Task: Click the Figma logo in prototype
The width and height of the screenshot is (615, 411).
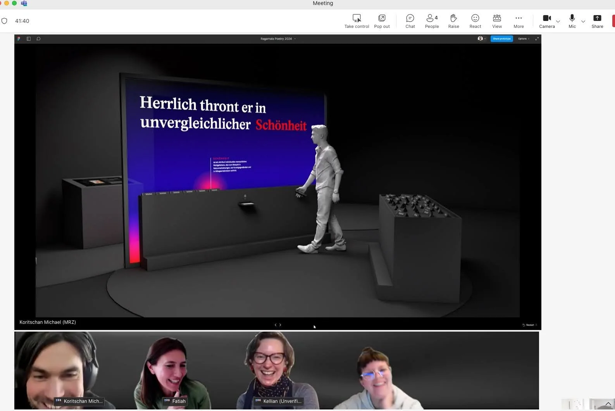Action: coord(19,39)
